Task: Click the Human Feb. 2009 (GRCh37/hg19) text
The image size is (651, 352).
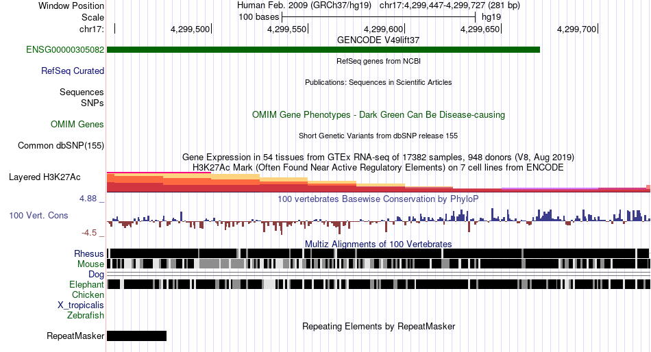Action: coord(304,5)
